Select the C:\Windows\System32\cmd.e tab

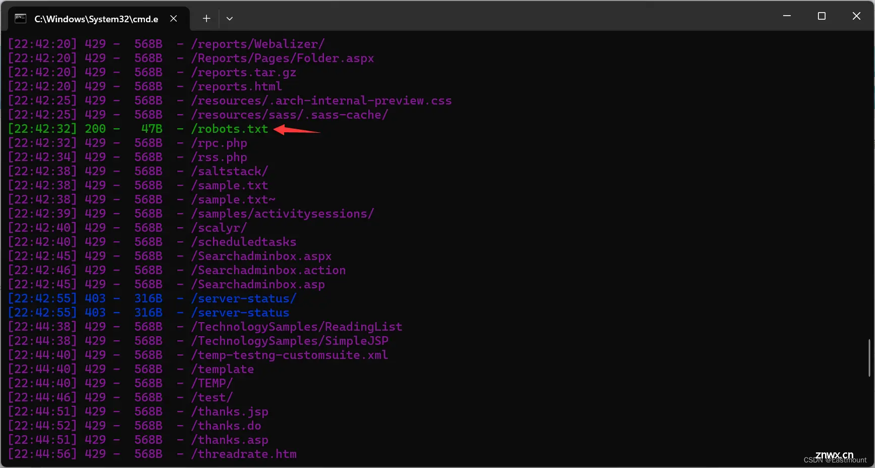(99, 19)
